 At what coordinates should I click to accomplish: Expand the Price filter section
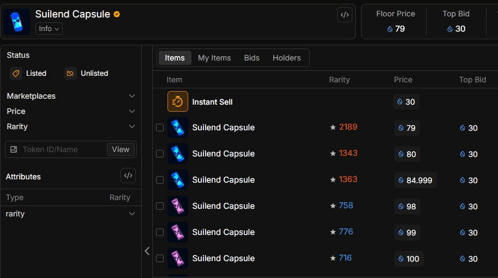pyautogui.click(x=71, y=111)
